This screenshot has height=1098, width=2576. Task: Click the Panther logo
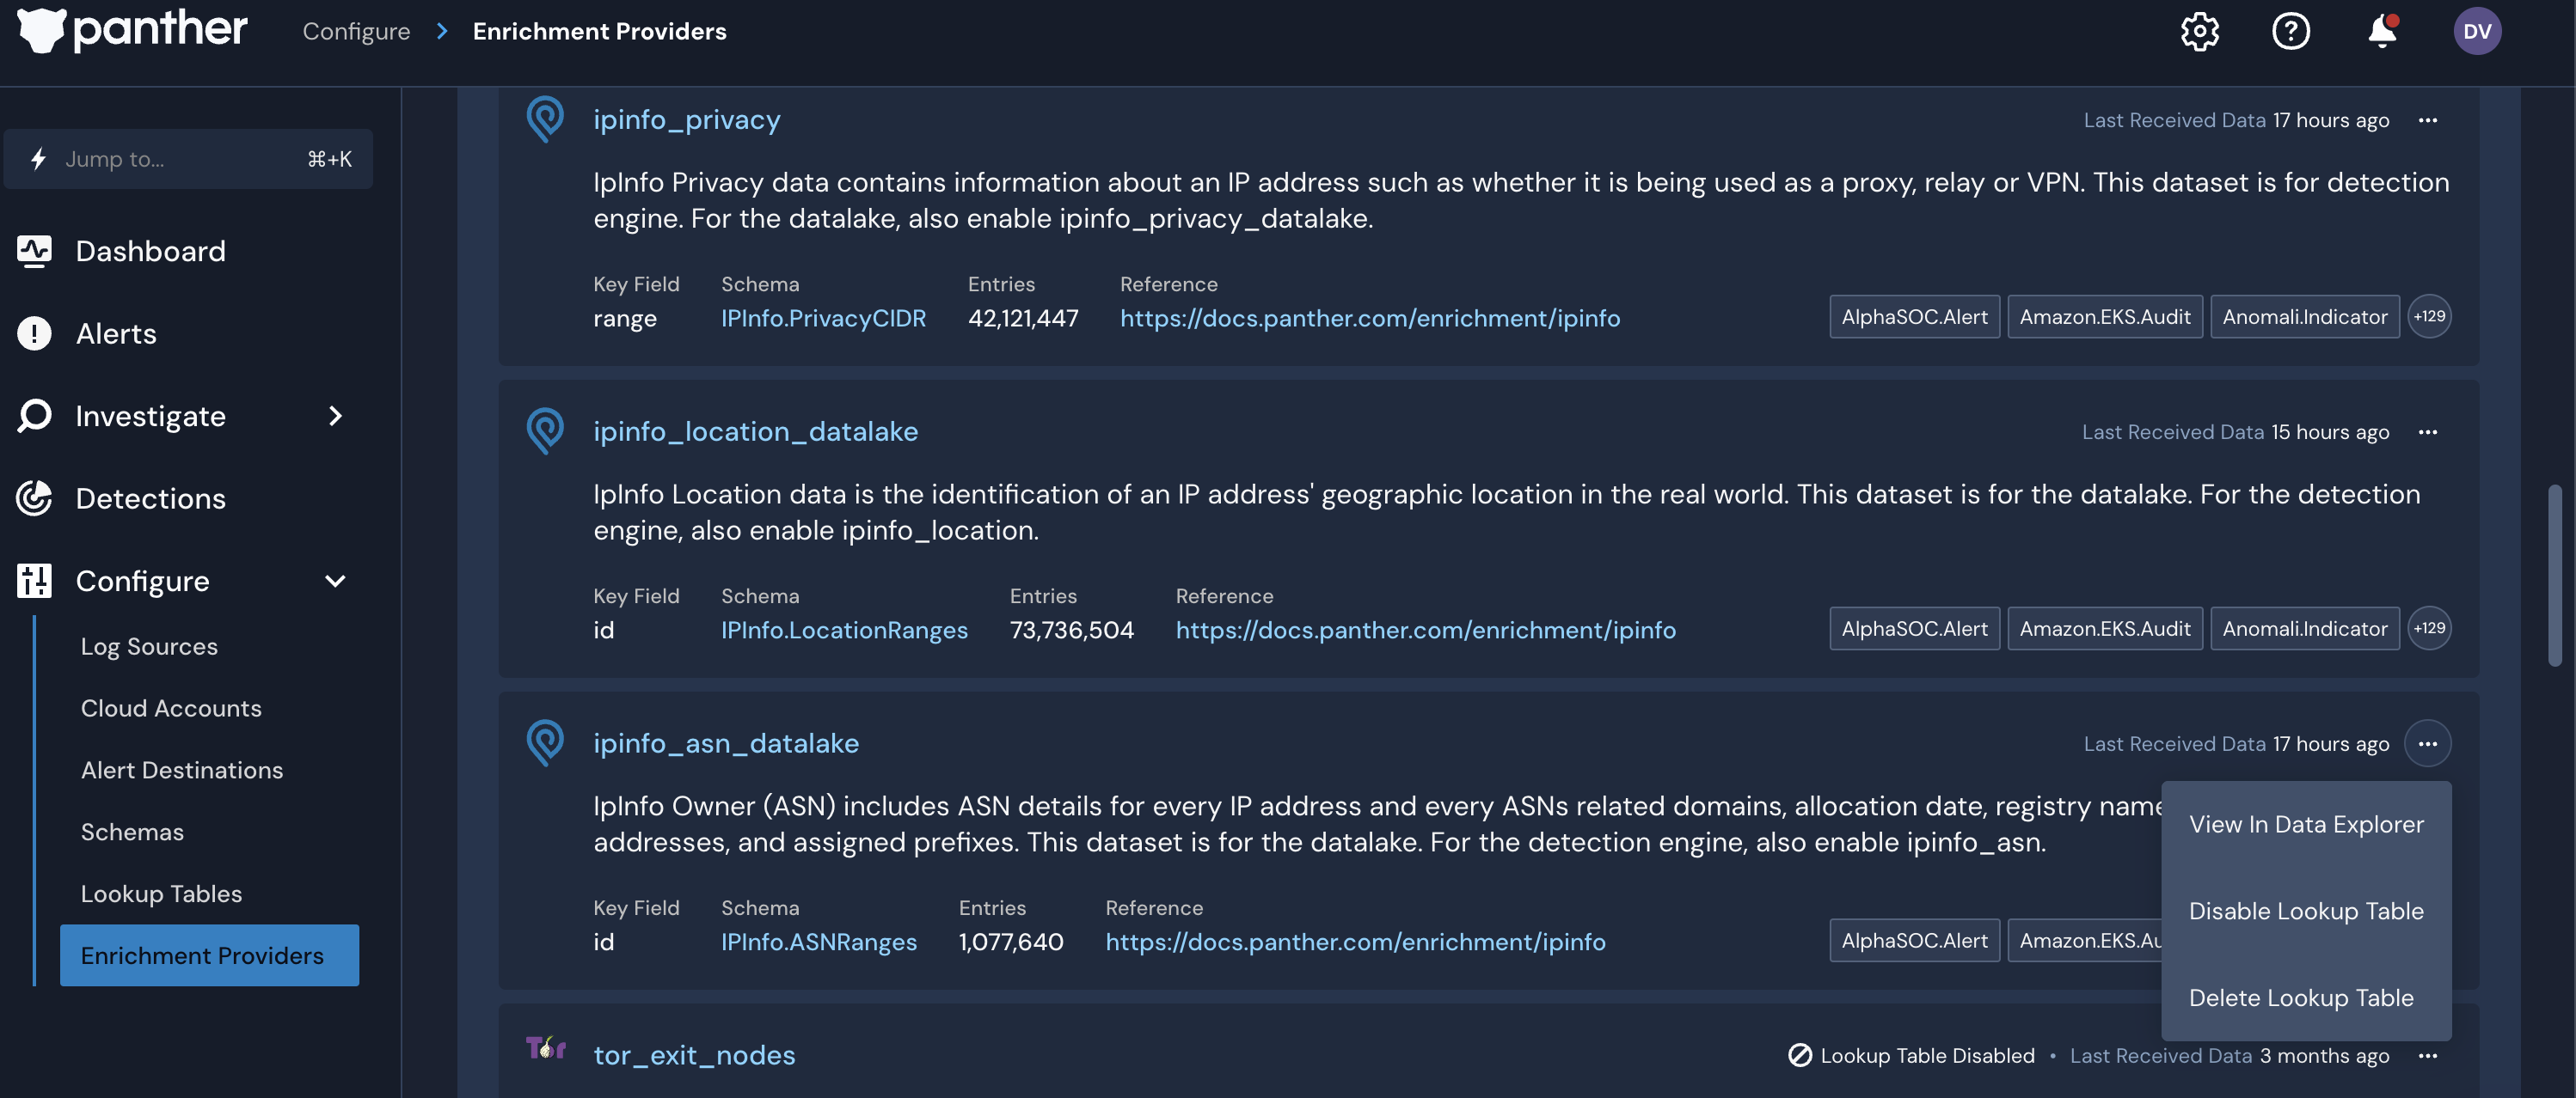[x=130, y=30]
